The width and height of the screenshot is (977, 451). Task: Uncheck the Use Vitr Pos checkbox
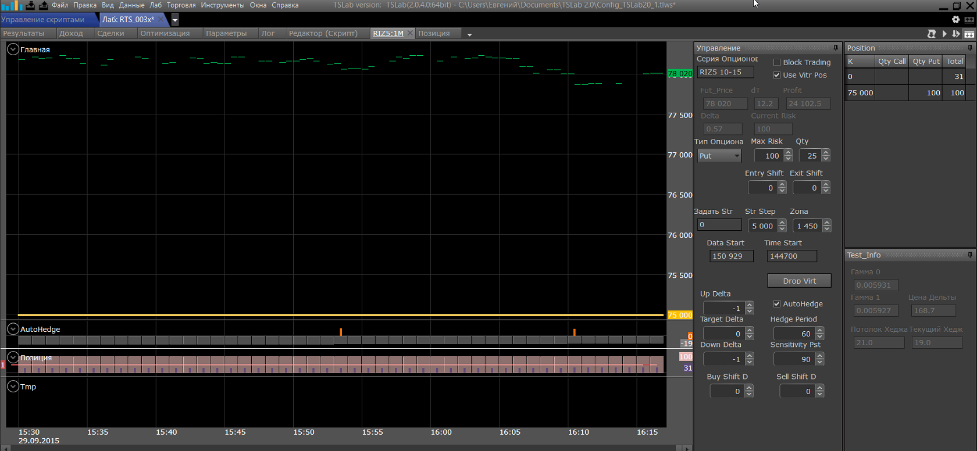[777, 75]
